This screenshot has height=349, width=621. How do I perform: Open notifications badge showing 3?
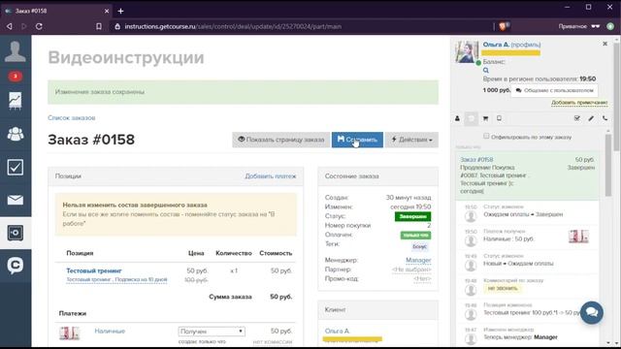(16, 76)
